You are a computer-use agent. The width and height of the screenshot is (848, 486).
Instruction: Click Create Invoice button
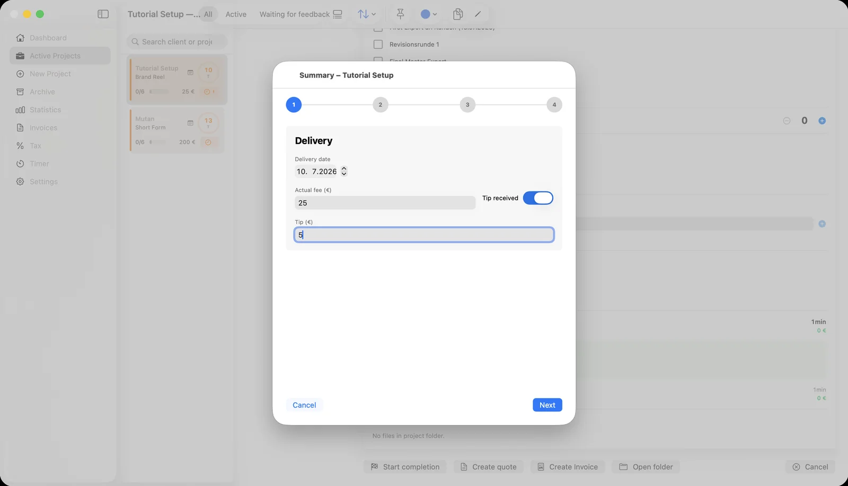coord(568,467)
